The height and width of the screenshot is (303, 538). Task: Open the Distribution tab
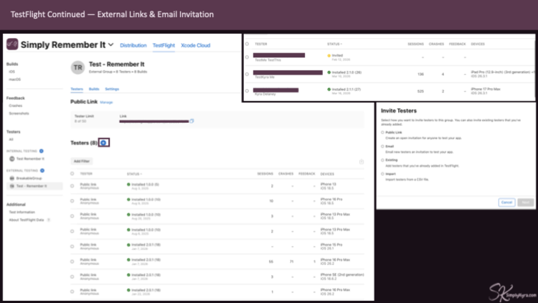tap(133, 45)
